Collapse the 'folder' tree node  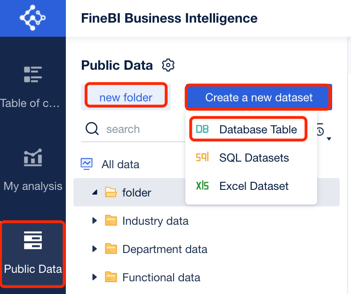[x=95, y=192]
